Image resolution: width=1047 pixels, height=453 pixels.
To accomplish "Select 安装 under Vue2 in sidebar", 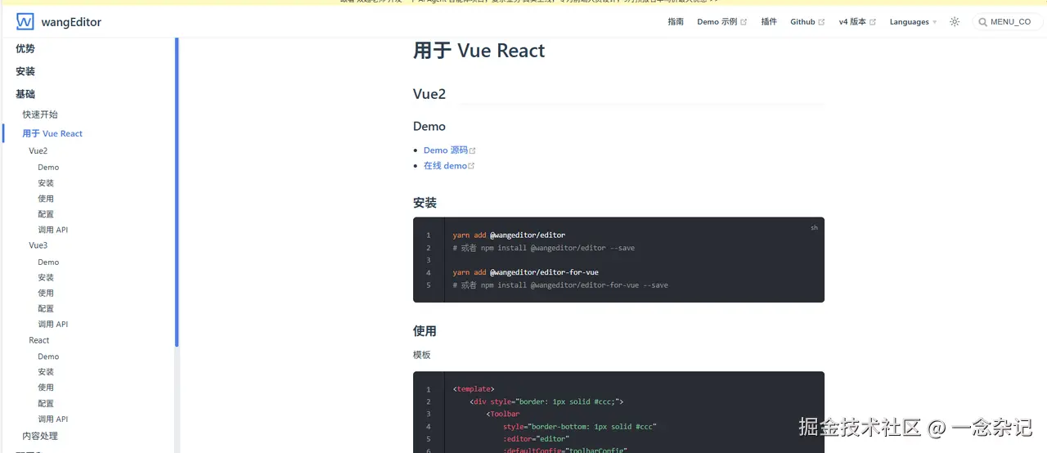I will click(x=46, y=183).
